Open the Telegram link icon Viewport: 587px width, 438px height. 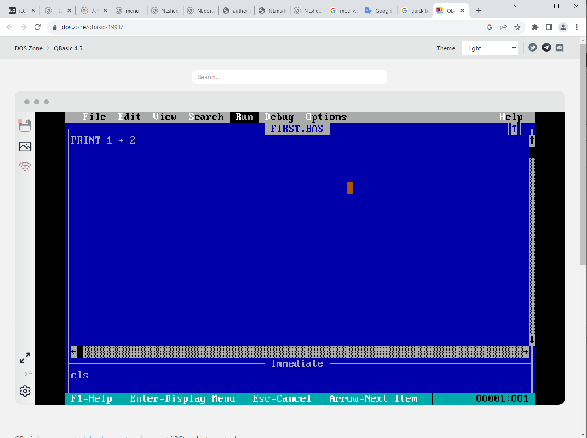coord(546,48)
